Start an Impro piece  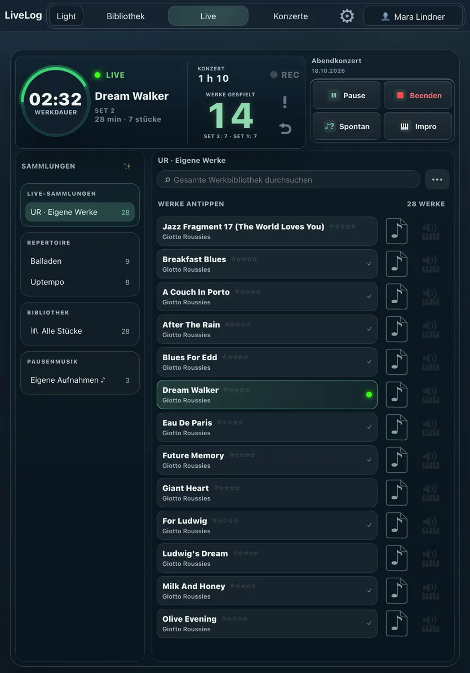[x=418, y=126]
